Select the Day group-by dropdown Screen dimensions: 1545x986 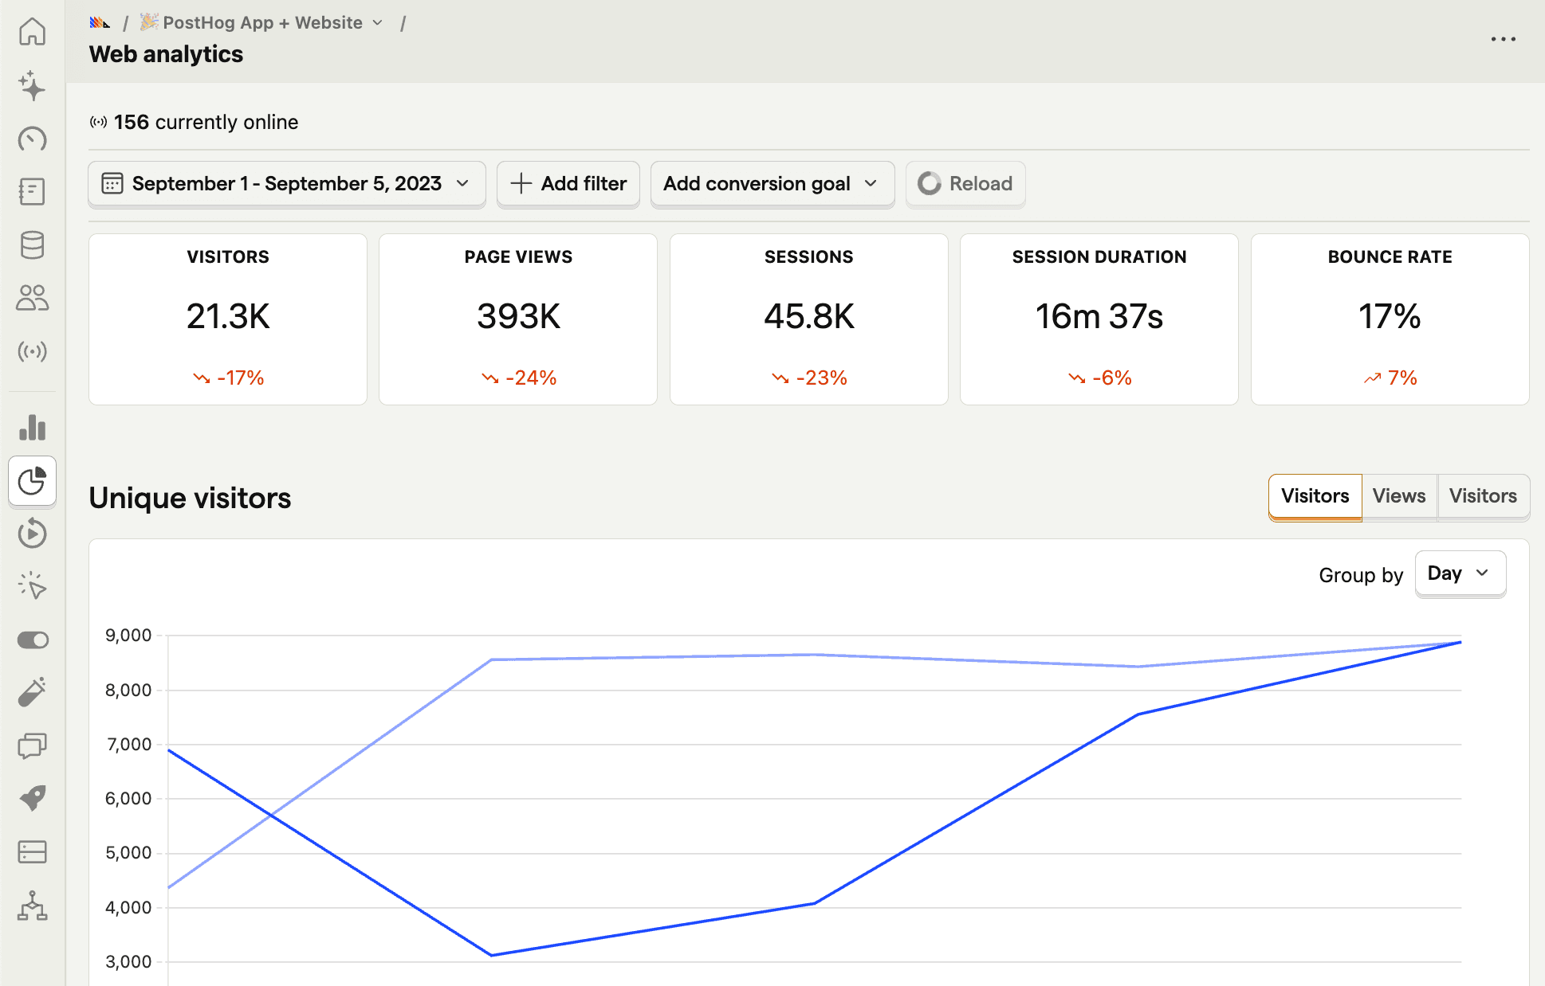1458,574
